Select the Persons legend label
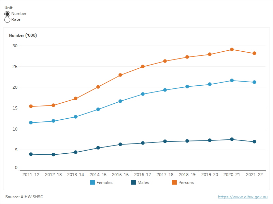The width and height of the screenshot is (273, 204). [x=186, y=183]
